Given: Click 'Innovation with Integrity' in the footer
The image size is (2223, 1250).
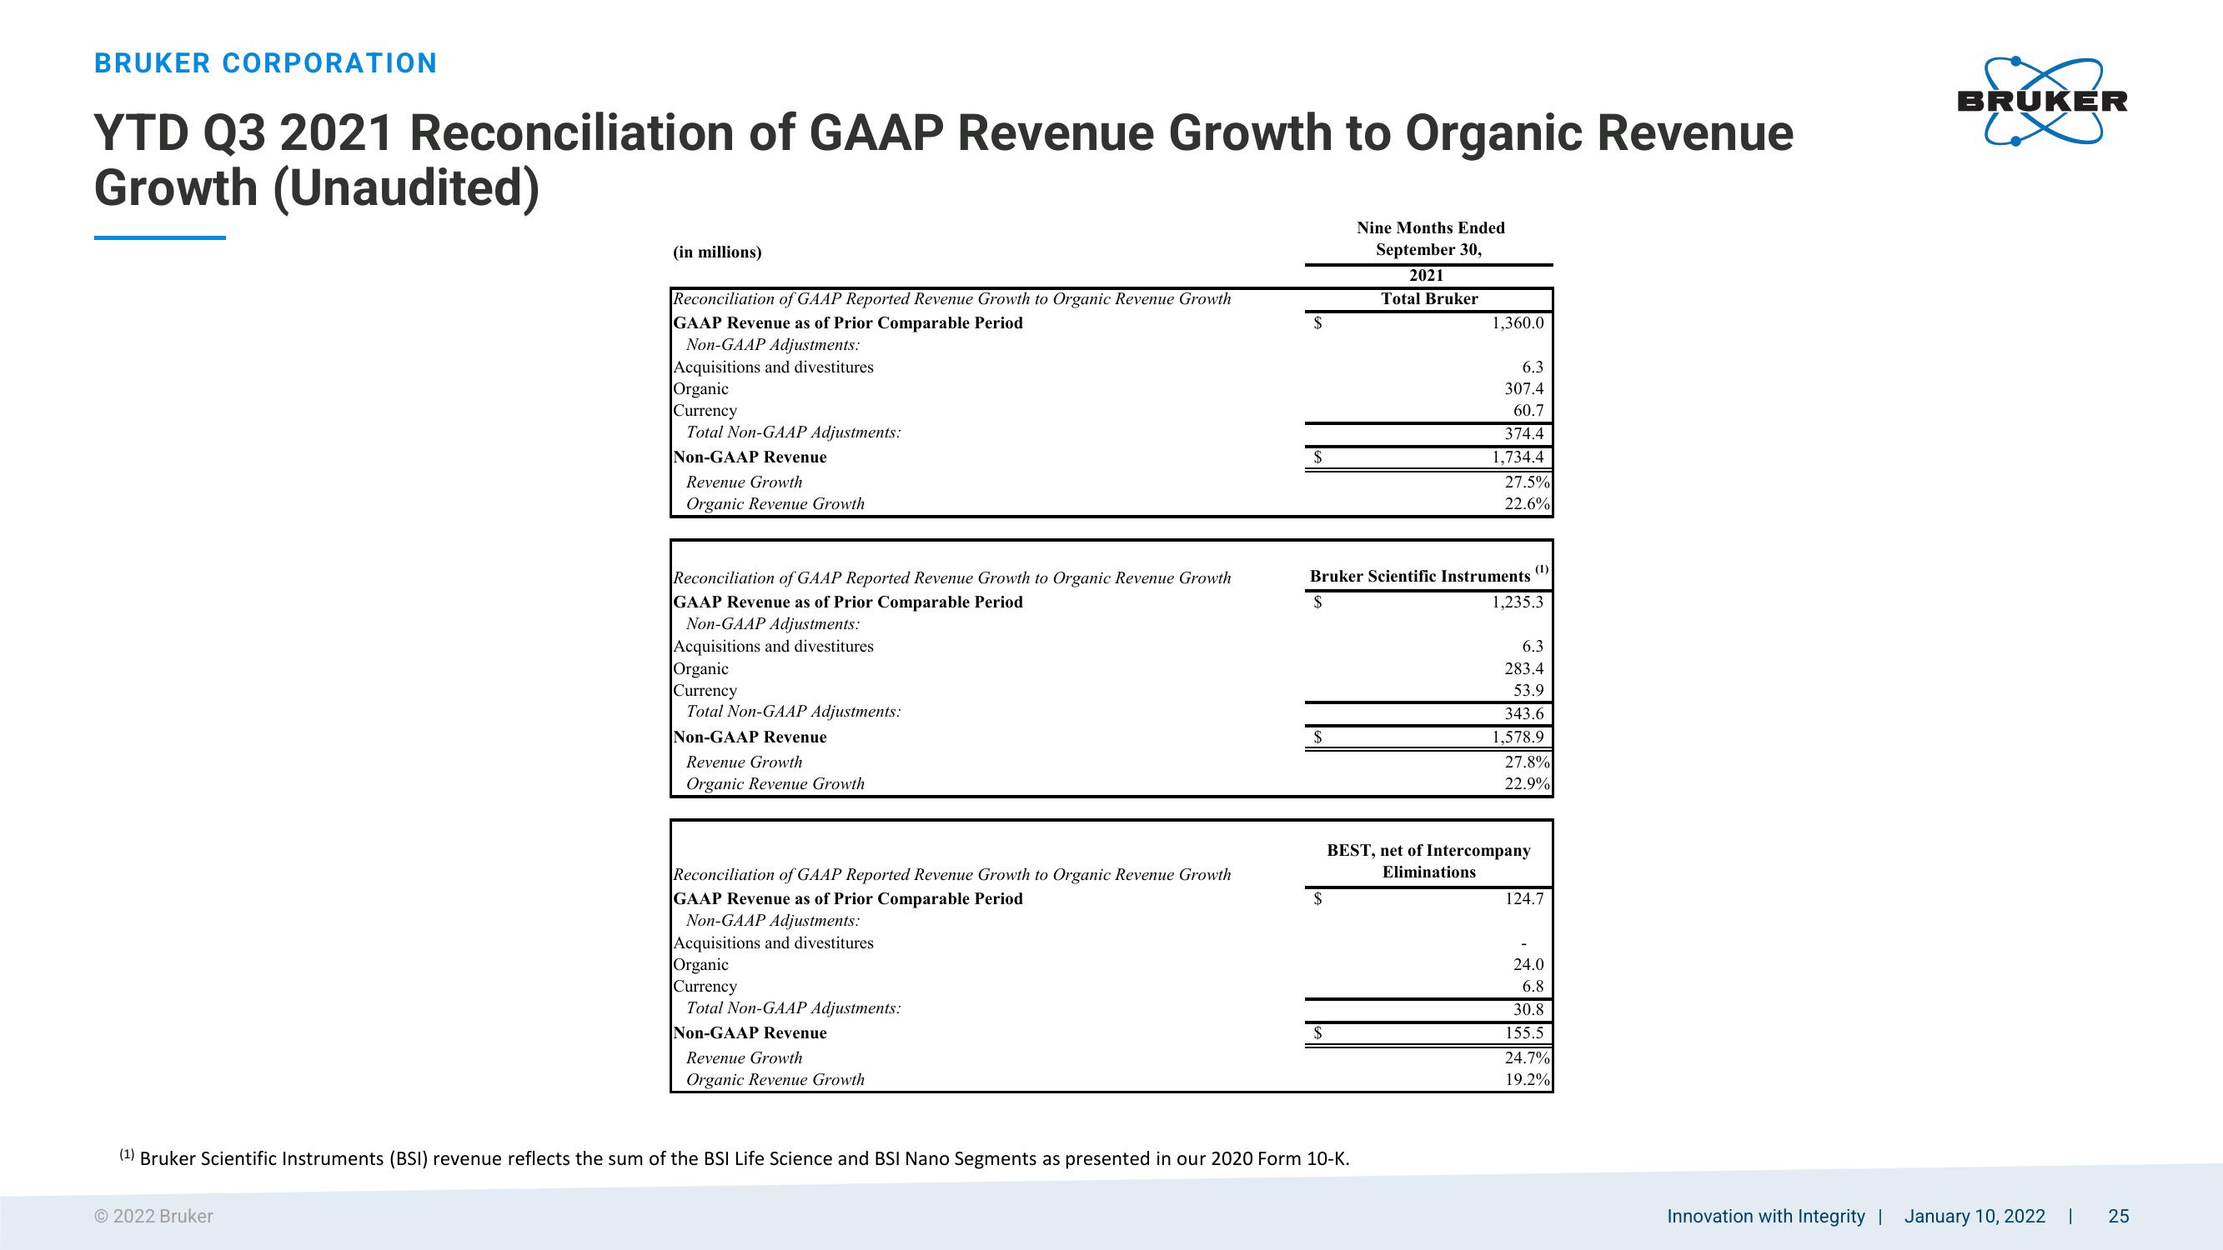Looking at the screenshot, I should point(1765,1217).
